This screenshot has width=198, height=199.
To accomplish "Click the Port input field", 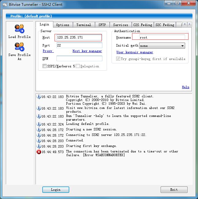I will tap(79, 45).
